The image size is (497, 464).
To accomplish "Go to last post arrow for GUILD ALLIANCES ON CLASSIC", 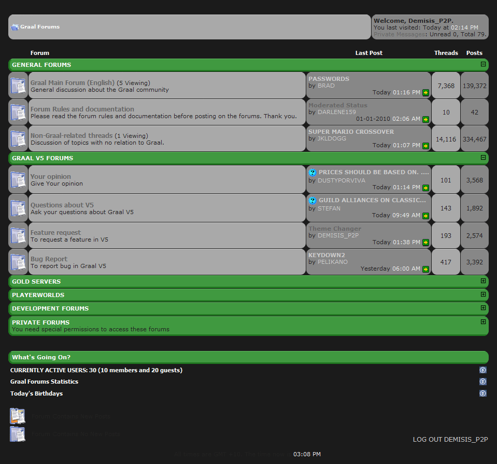I will point(425,216).
